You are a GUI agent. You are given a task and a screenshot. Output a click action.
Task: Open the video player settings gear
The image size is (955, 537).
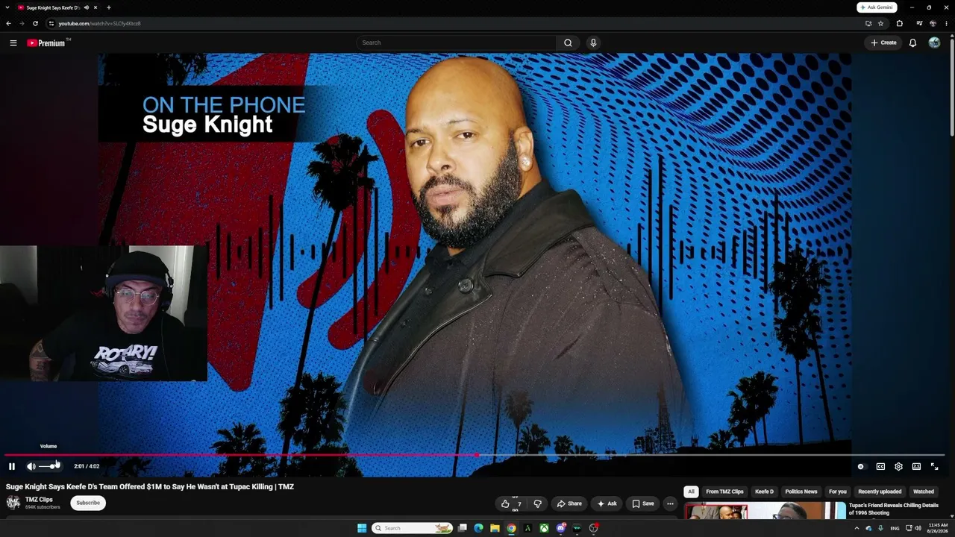point(898,466)
